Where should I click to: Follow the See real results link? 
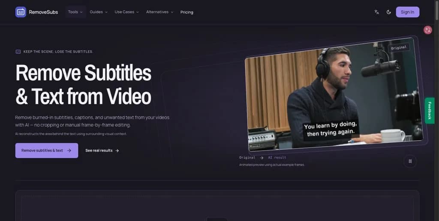coord(102,150)
